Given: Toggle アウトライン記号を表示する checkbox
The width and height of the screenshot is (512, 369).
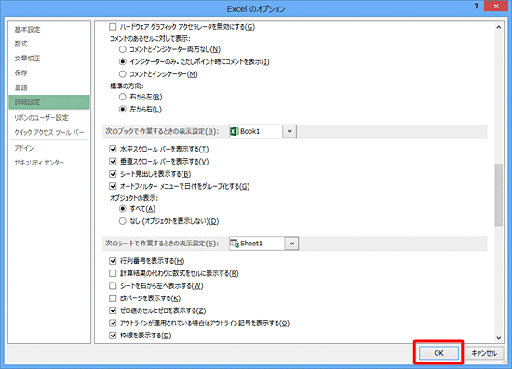Looking at the screenshot, I should tap(113, 323).
